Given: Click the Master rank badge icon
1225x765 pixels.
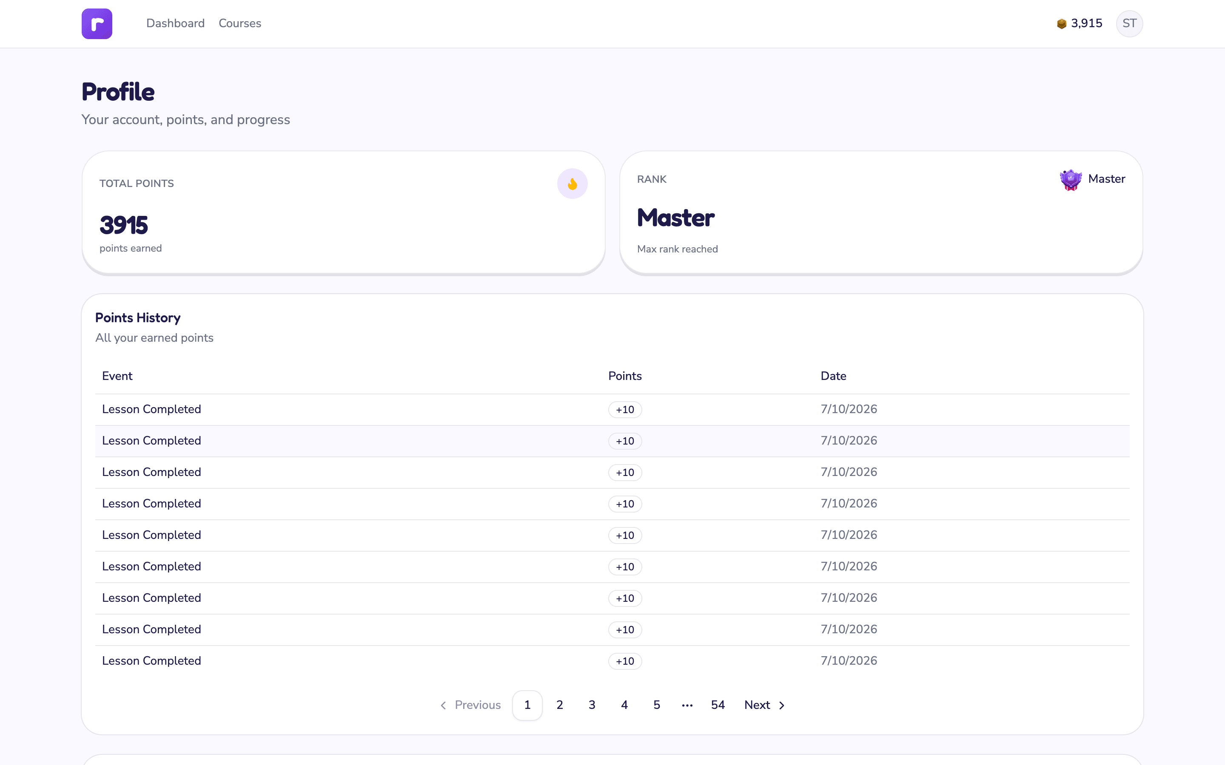Looking at the screenshot, I should pyautogui.click(x=1071, y=180).
